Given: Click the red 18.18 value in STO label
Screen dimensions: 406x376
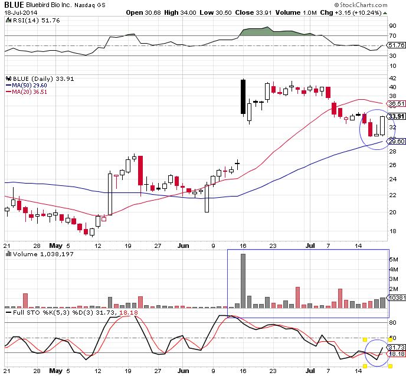Looking at the screenshot, I should pyautogui.click(x=129, y=313).
